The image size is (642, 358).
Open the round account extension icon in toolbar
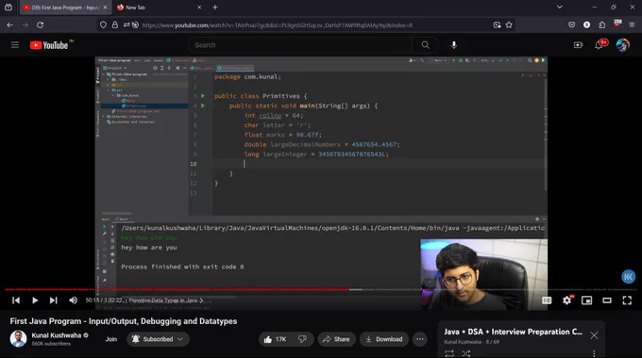pyautogui.click(x=586, y=24)
